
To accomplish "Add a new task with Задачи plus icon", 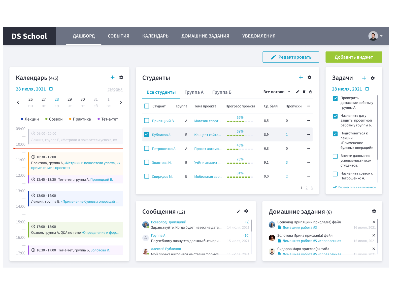I will 364,78.
